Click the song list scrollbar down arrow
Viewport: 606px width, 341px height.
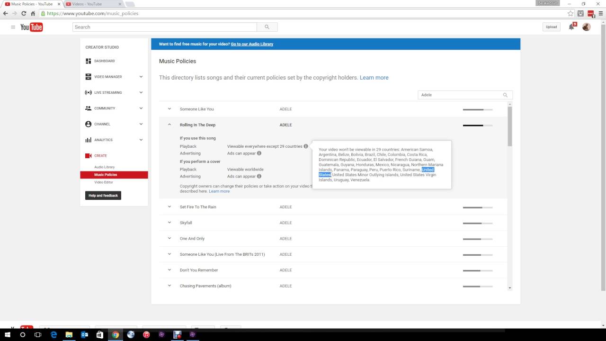[510, 288]
